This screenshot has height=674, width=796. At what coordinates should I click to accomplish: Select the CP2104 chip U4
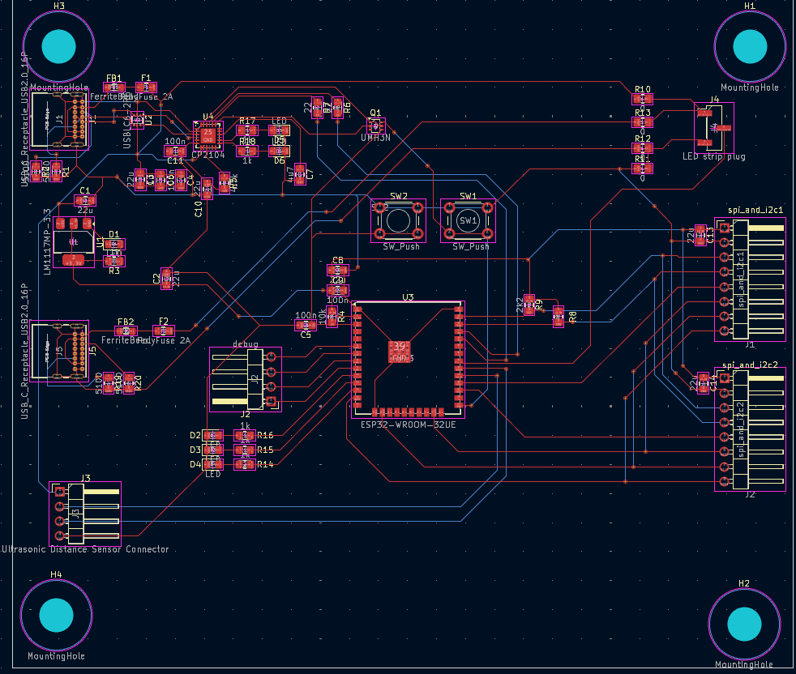[208, 134]
